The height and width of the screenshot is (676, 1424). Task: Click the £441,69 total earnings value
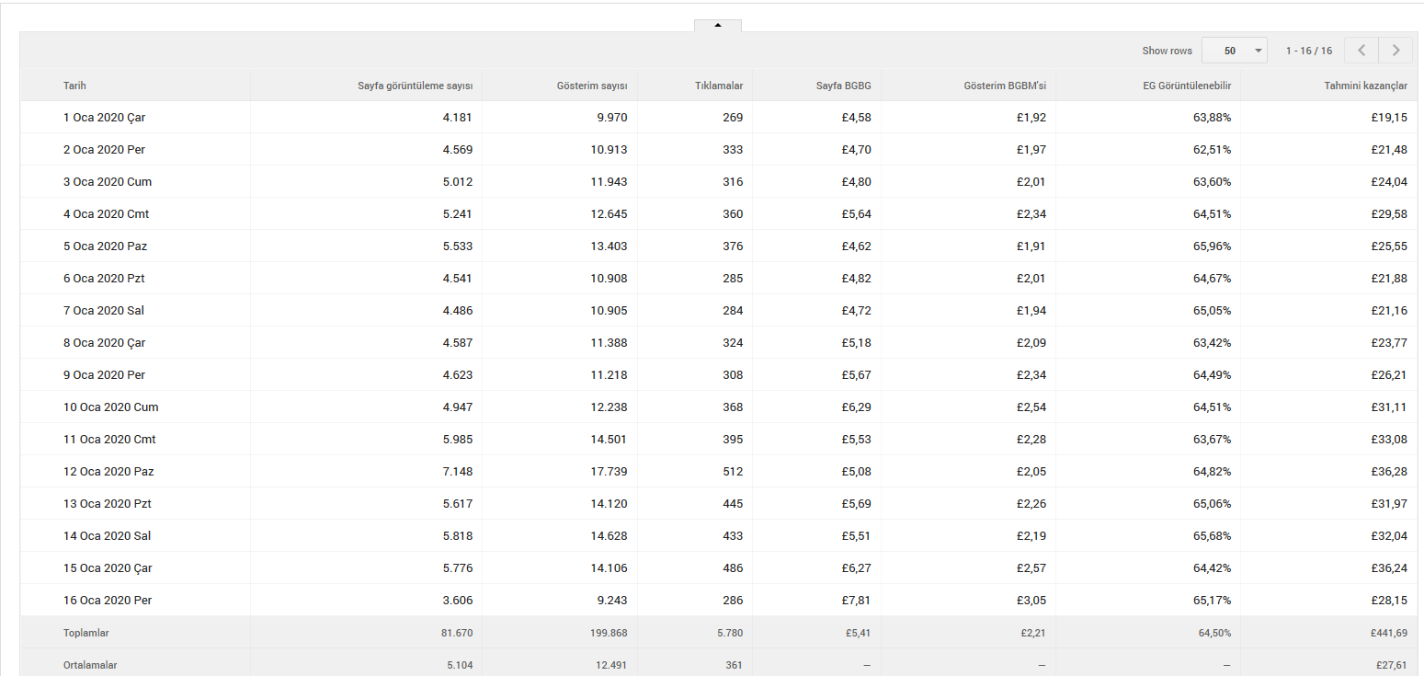click(x=1388, y=633)
